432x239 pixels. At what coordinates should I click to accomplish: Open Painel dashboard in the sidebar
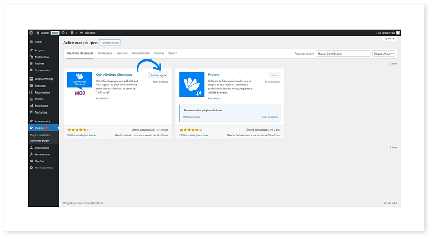click(x=38, y=41)
